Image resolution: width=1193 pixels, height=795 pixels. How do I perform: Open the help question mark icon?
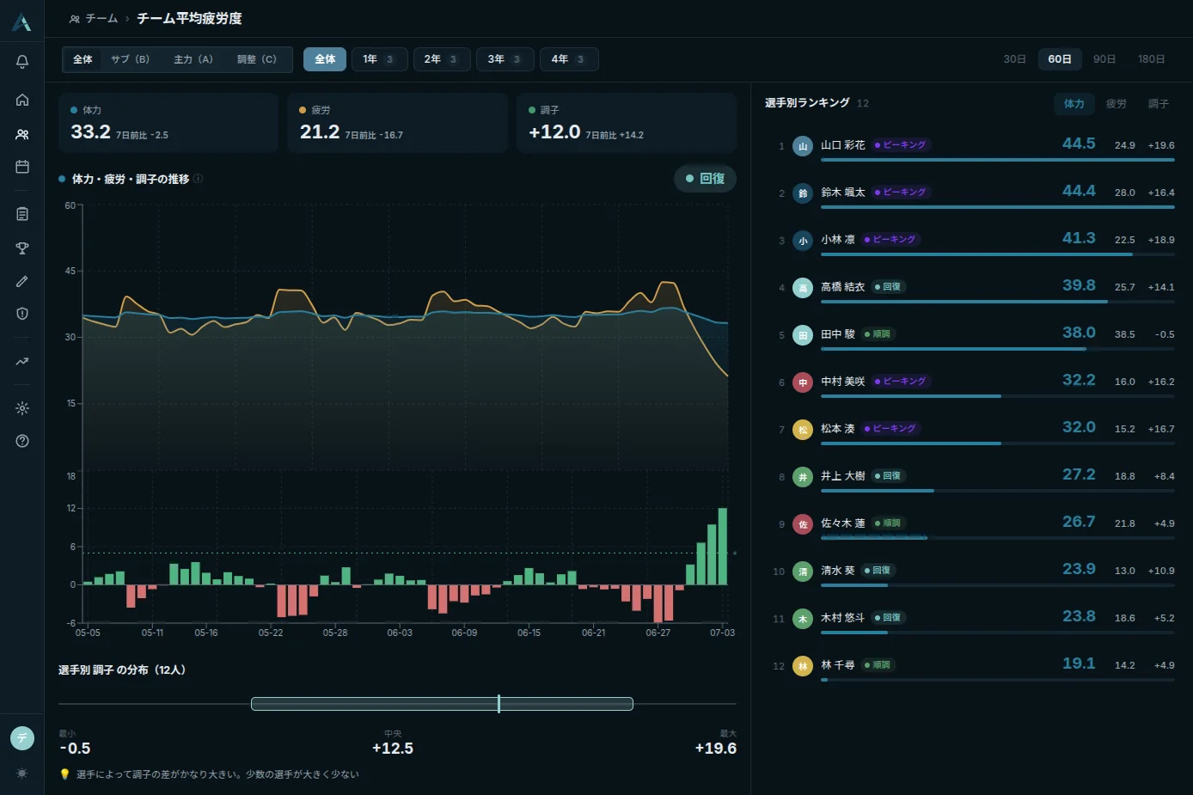22,441
